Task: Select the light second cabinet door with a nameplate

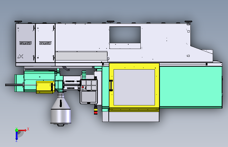Action: pos(45,43)
